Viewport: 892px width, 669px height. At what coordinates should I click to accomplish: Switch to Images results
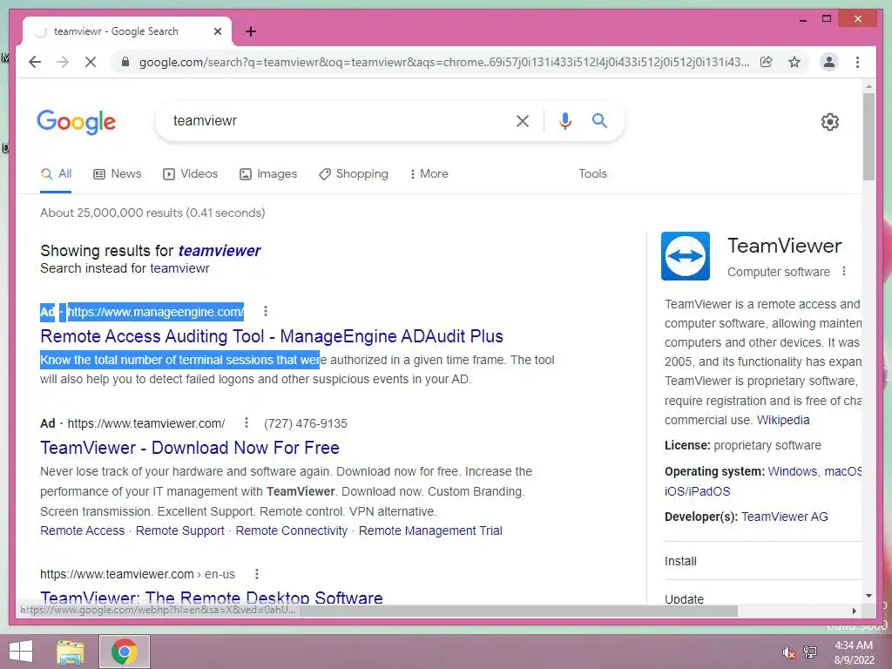pyautogui.click(x=268, y=174)
